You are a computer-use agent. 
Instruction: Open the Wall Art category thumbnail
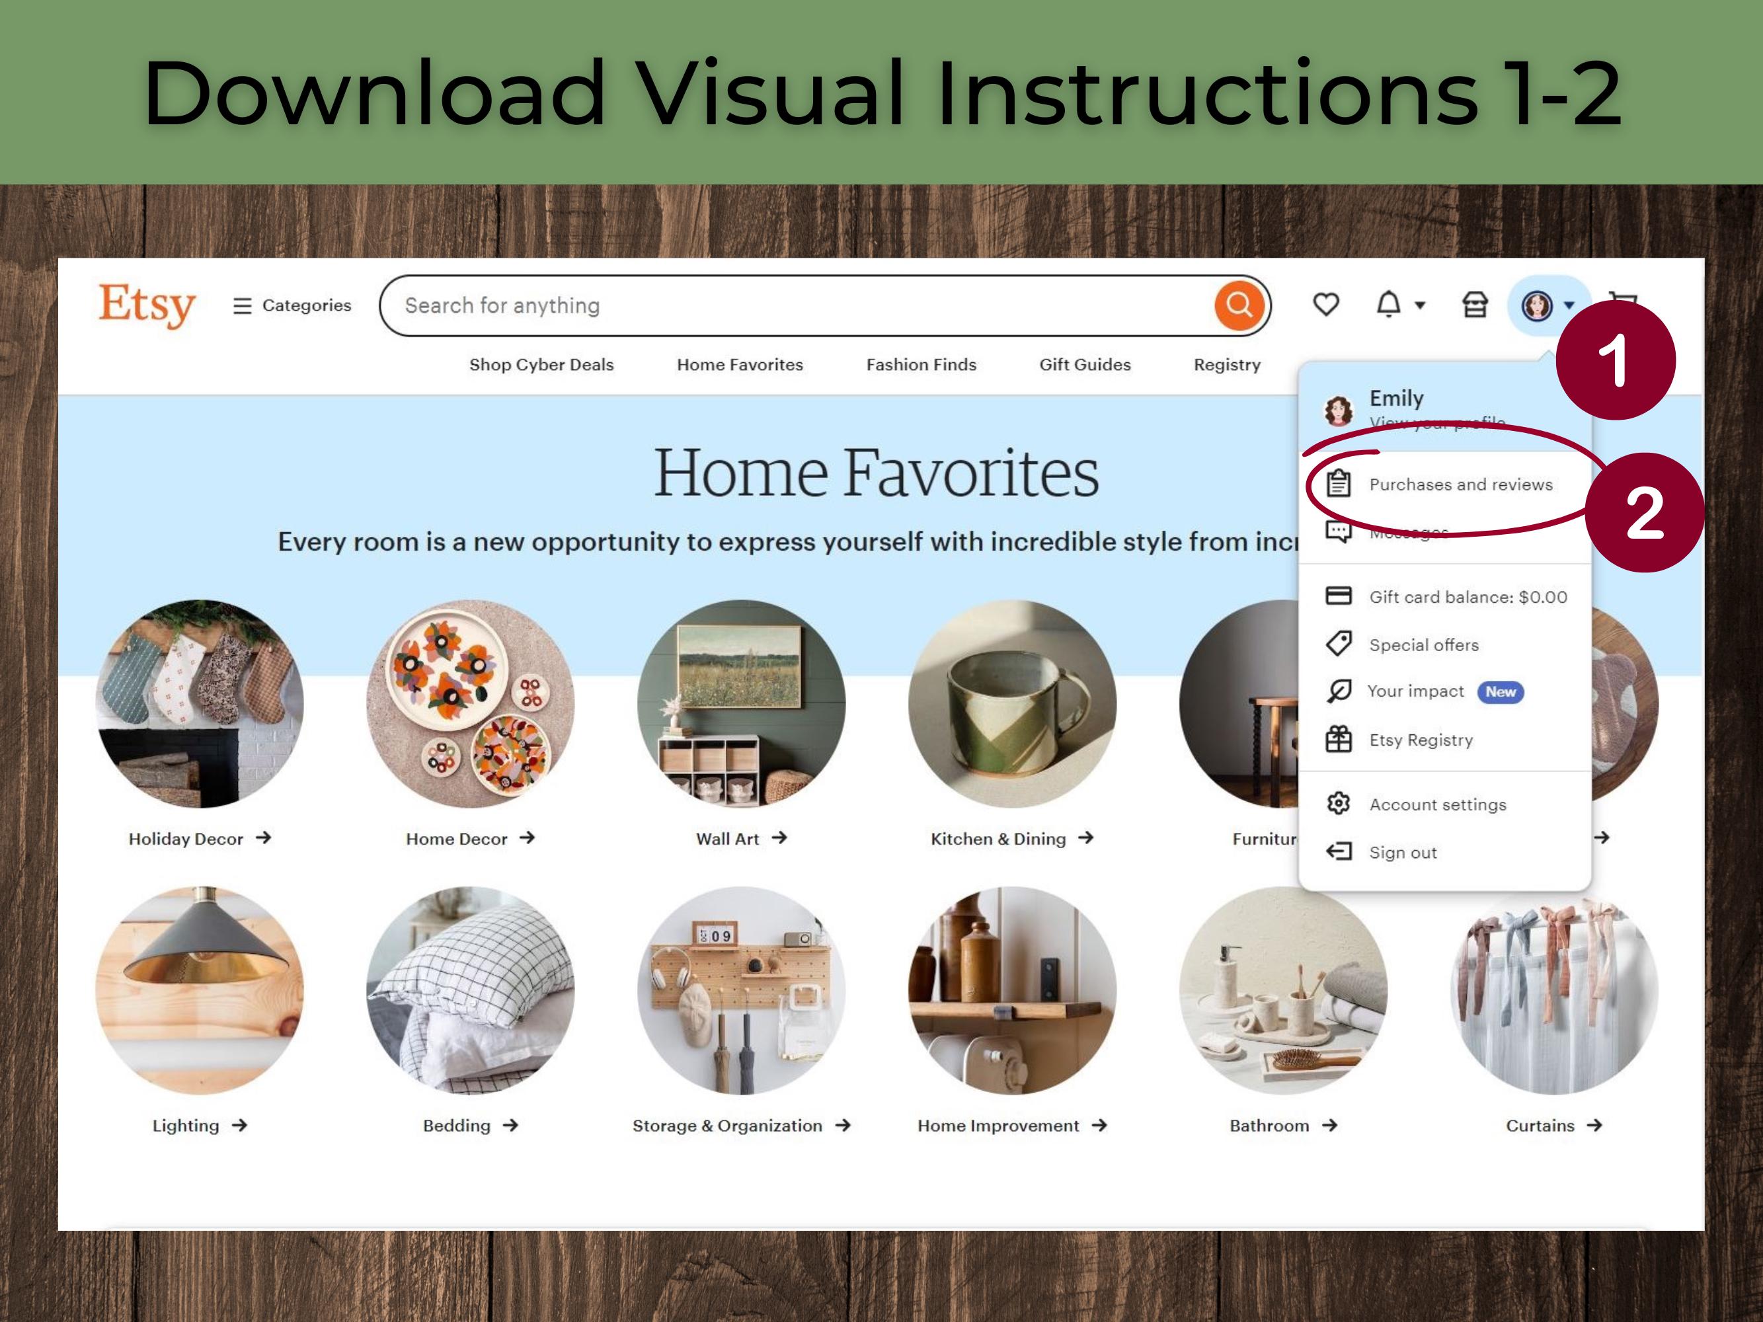tap(741, 703)
